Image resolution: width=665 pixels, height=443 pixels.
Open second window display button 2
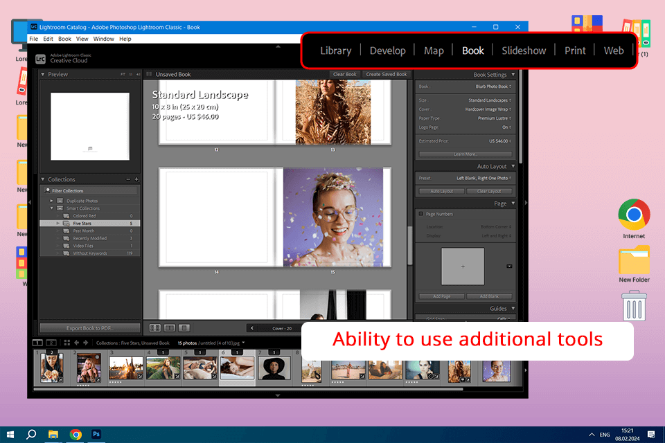51,343
